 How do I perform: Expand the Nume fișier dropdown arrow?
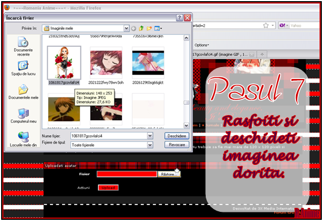coord(150,136)
